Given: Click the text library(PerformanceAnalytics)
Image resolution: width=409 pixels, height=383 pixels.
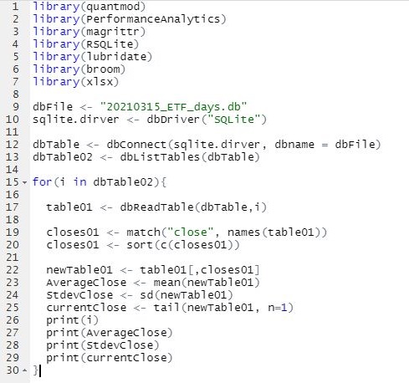Looking at the screenshot, I should [x=130, y=19].
